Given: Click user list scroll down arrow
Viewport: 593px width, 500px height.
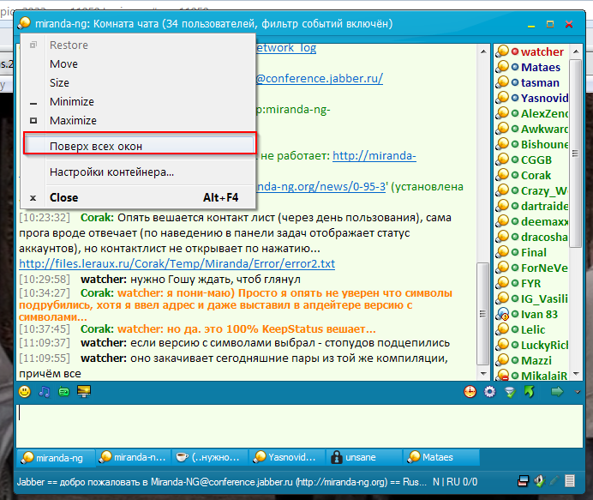Looking at the screenshot, I should coord(576,374).
